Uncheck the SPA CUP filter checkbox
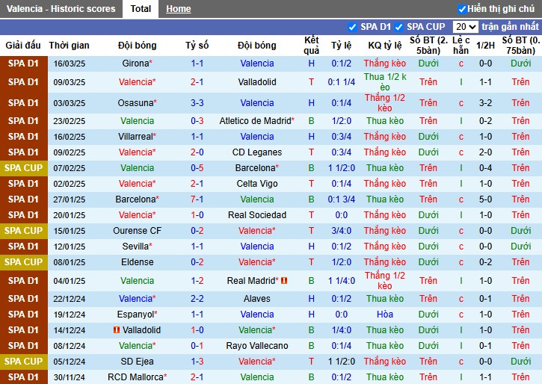Image resolution: width=542 pixels, height=384 pixels. tap(398, 27)
